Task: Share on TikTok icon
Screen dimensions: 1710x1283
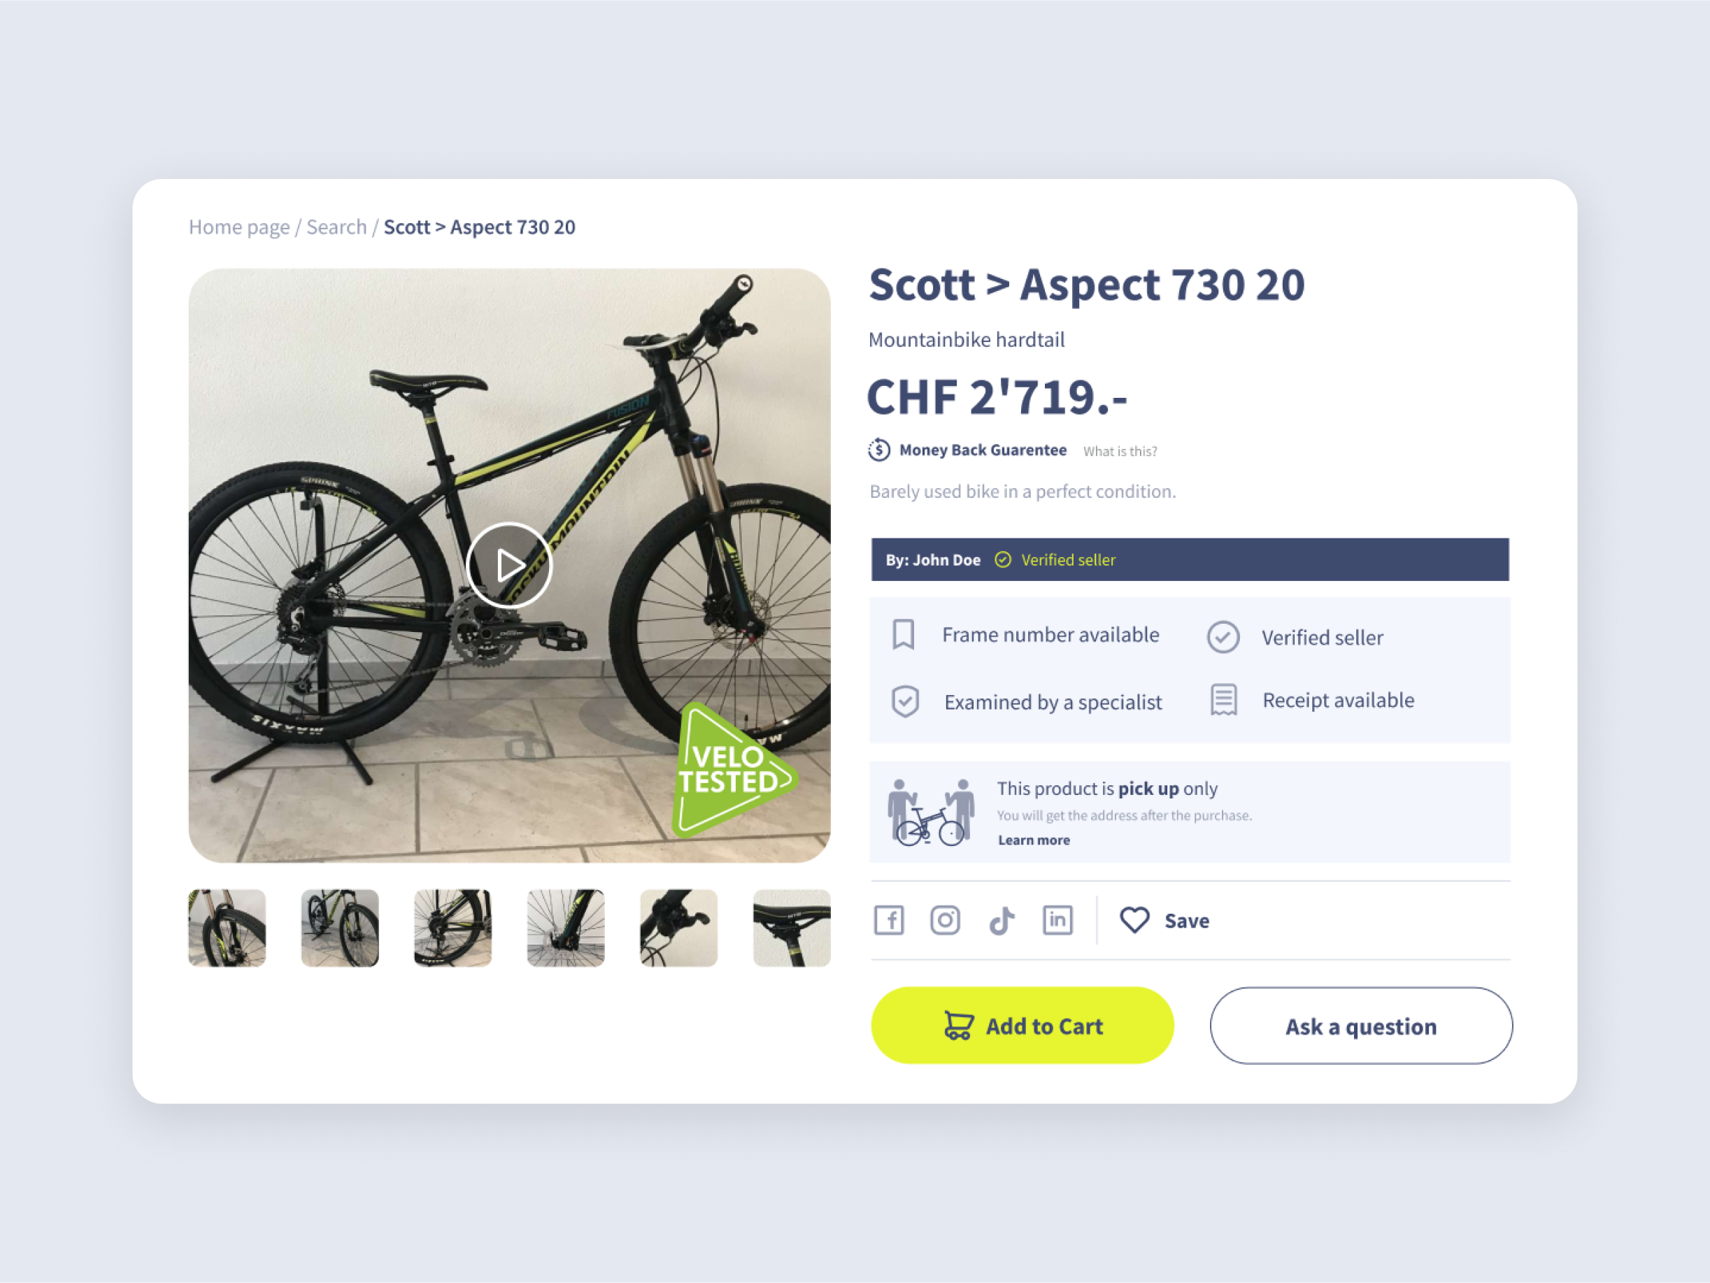Action: [x=1002, y=922]
